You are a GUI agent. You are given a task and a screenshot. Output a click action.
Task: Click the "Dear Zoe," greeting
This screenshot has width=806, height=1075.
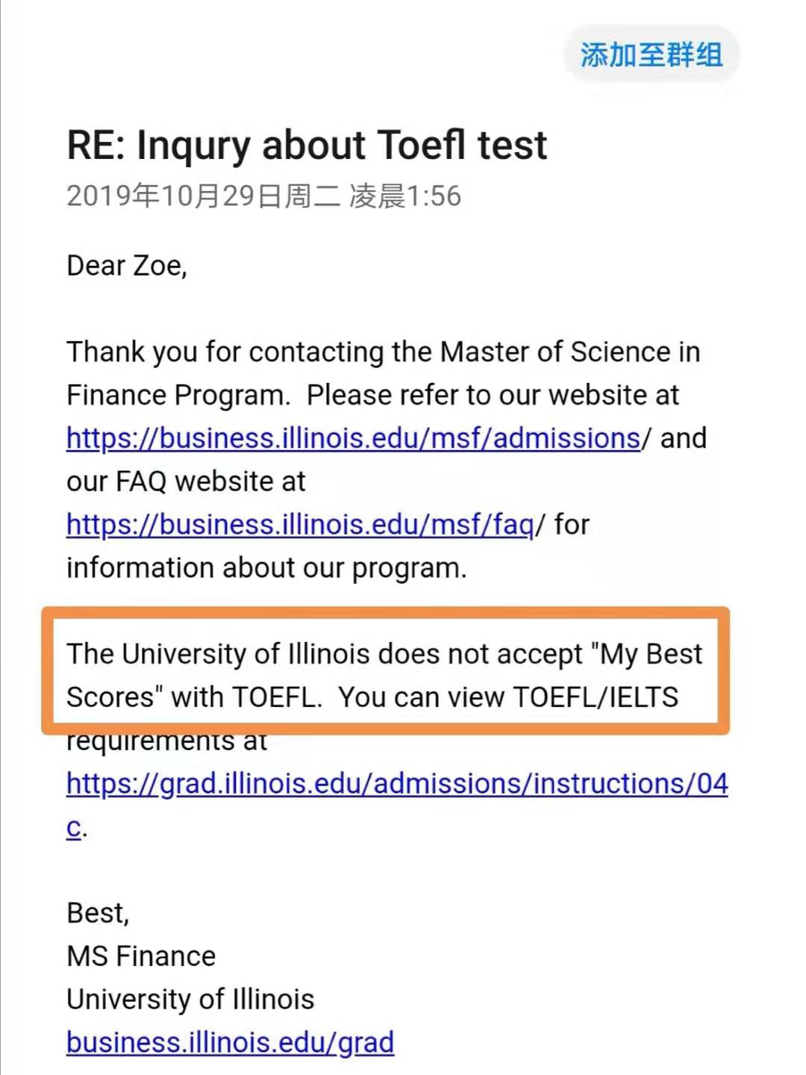click(x=127, y=266)
